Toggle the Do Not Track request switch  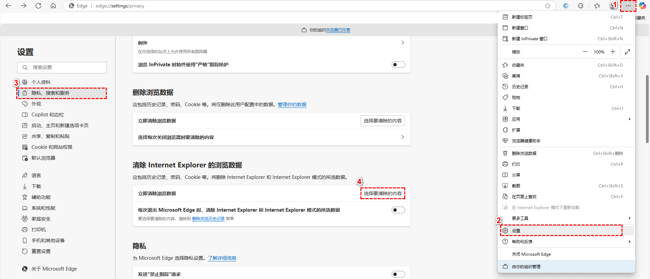398,274
